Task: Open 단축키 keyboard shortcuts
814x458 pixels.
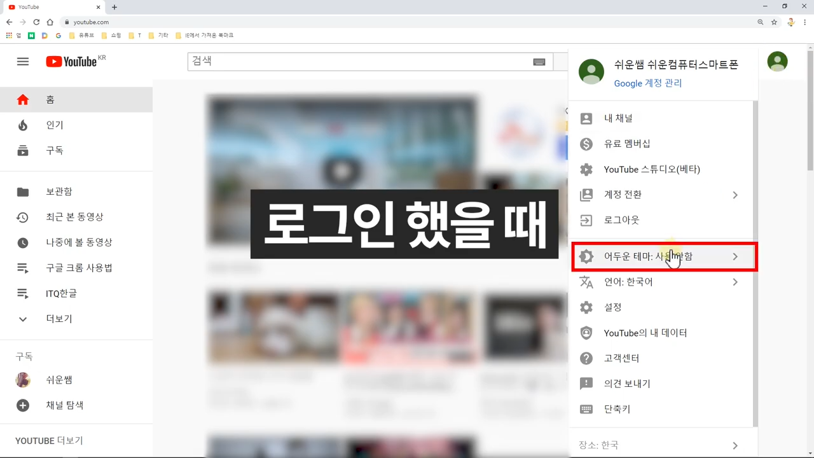Action: (x=661, y=409)
